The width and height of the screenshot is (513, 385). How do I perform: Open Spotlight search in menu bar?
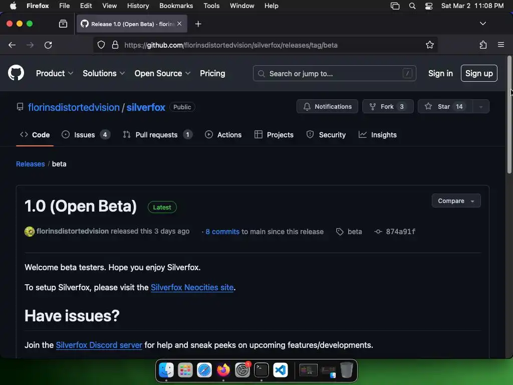(412, 6)
